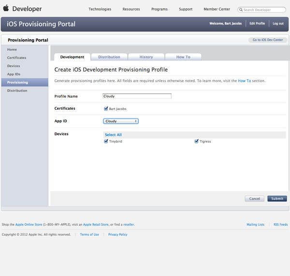Click Log out link
290x276 pixels.
click(x=278, y=23)
